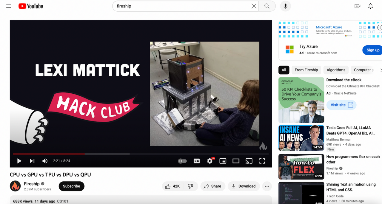Click the 2:21 / 8:24 time display
The width and height of the screenshot is (382, 204).
61,161
